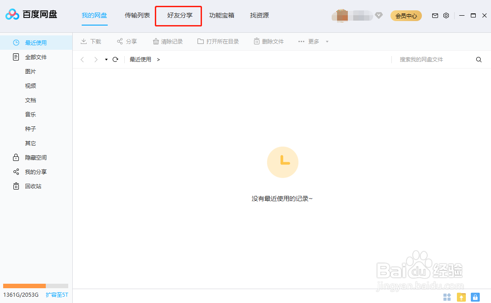Click the 搜索我的网盘文件 search field
491x303 pixels.
(x=422, y=59)
